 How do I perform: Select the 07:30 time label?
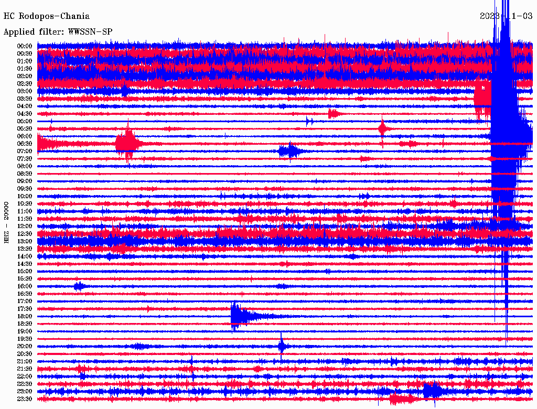click(24, 159)
